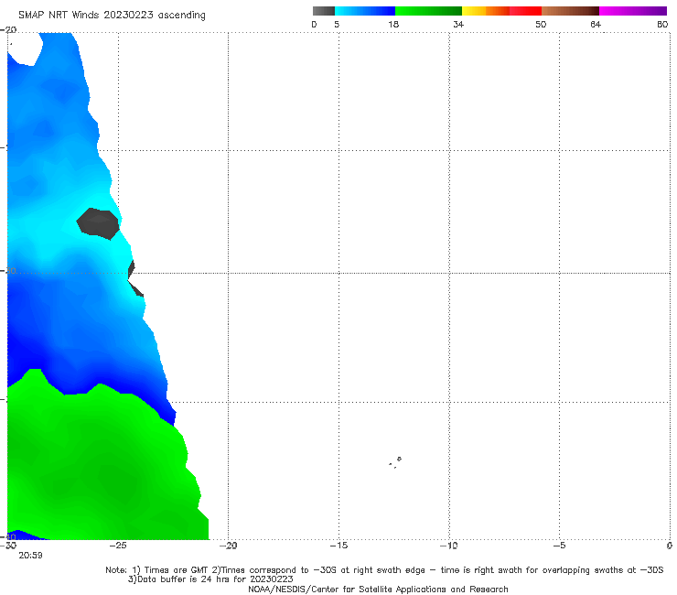677x595 pixels.
Task: Click the note "3)Data buffer is 24 hrs for 20230223"
Action: coord(210,579)
